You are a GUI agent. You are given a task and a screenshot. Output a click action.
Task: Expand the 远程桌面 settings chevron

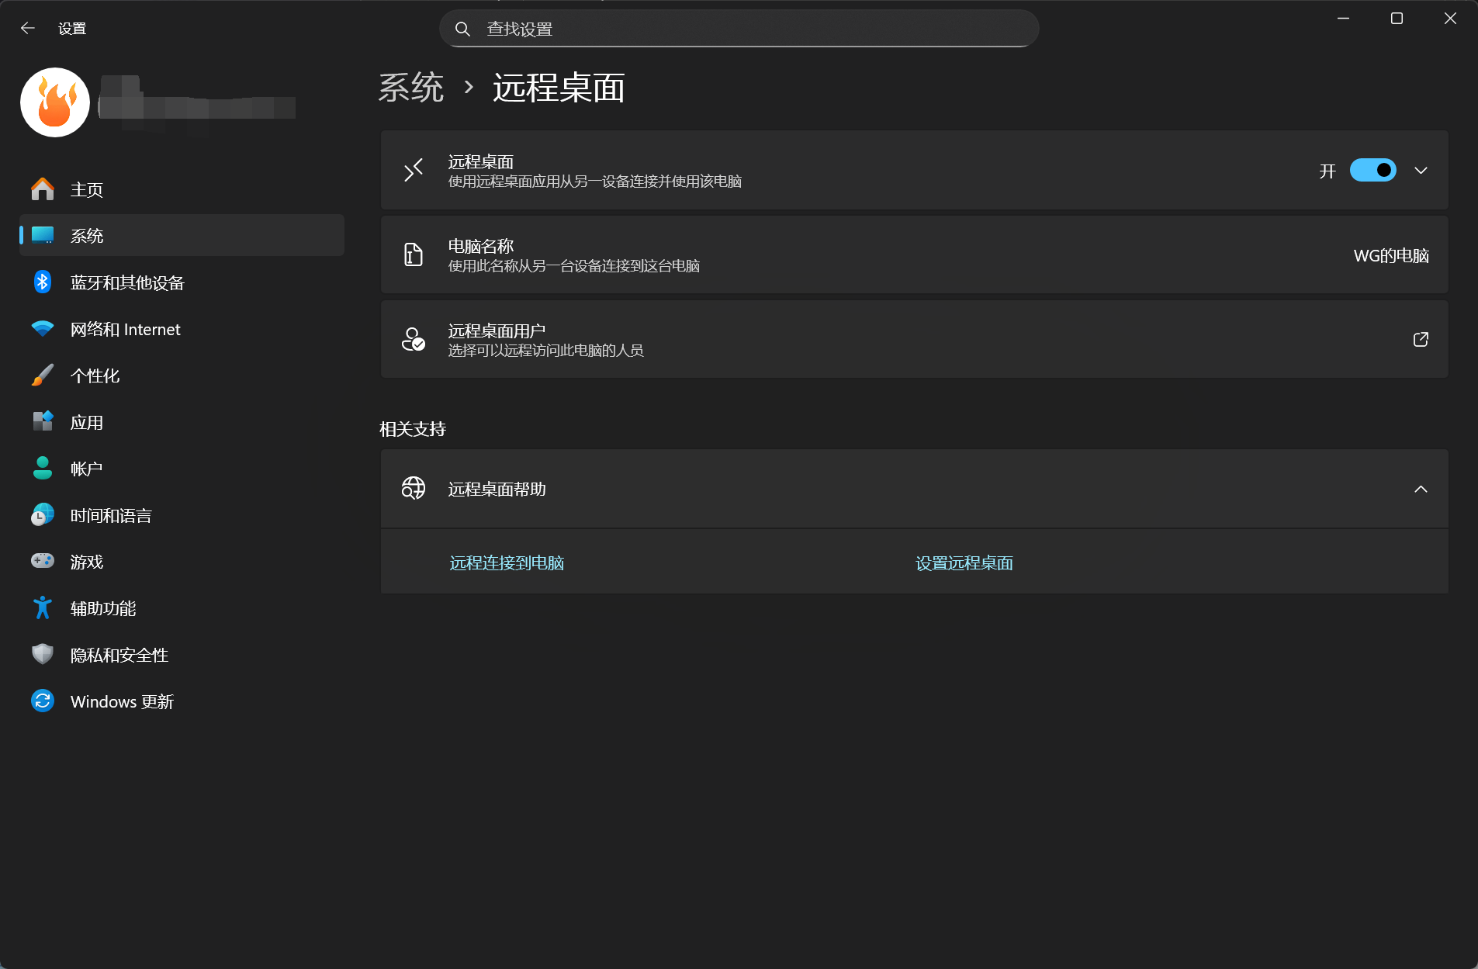click(x=1420, y=171)
